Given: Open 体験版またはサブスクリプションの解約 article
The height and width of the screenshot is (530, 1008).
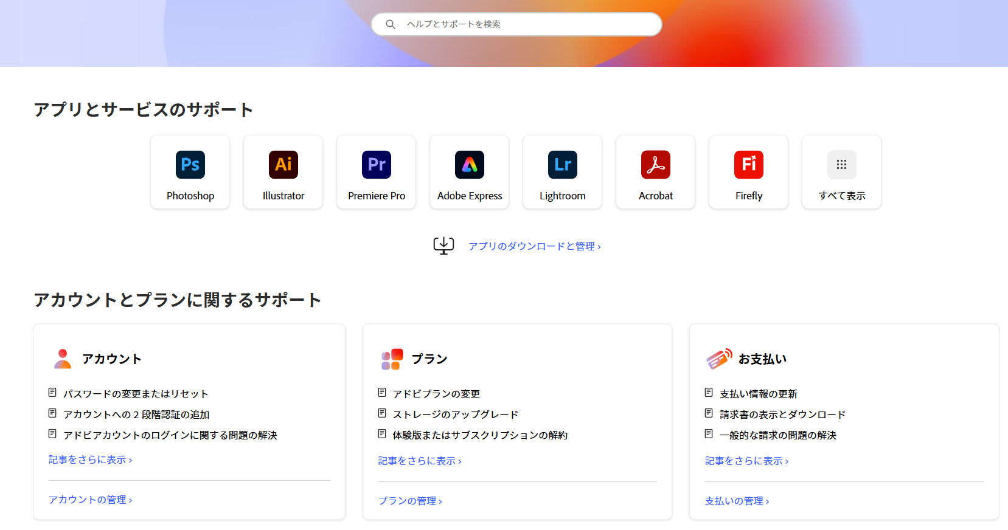Looking at the screenshot, I should click(x=480, y=435).
